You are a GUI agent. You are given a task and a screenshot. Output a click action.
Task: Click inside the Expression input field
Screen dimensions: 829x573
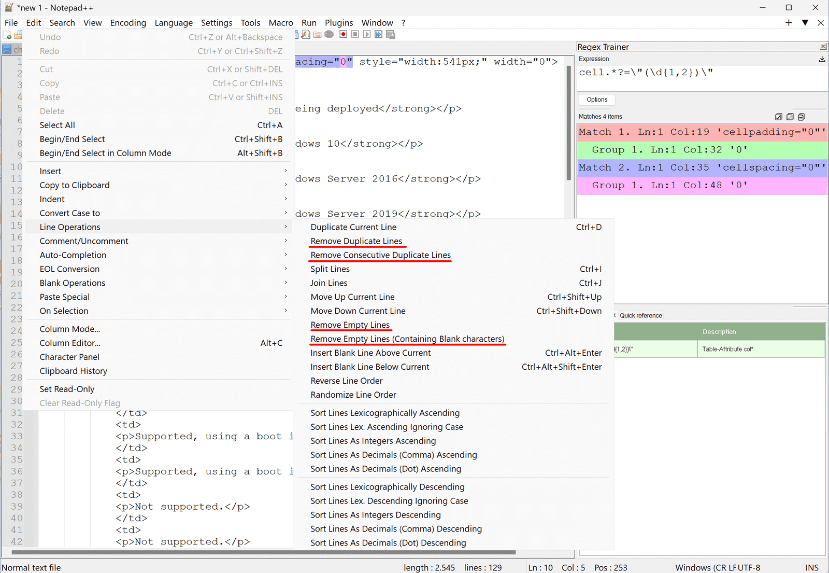click(699, 72)
